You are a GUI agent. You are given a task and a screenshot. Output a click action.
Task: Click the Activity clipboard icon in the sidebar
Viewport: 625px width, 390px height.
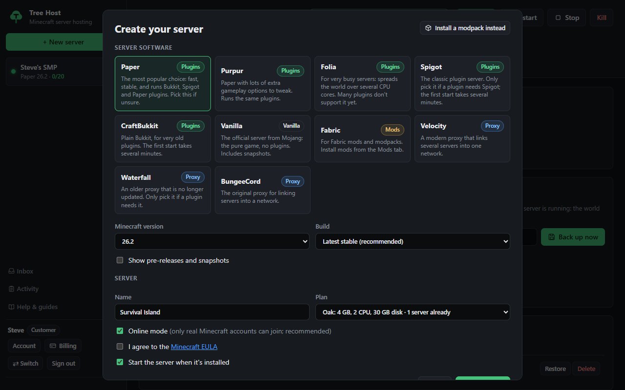pos(11,289)
